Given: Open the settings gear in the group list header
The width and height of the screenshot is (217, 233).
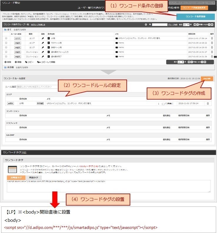Looking at the screenshot, I should coord(146,24).
